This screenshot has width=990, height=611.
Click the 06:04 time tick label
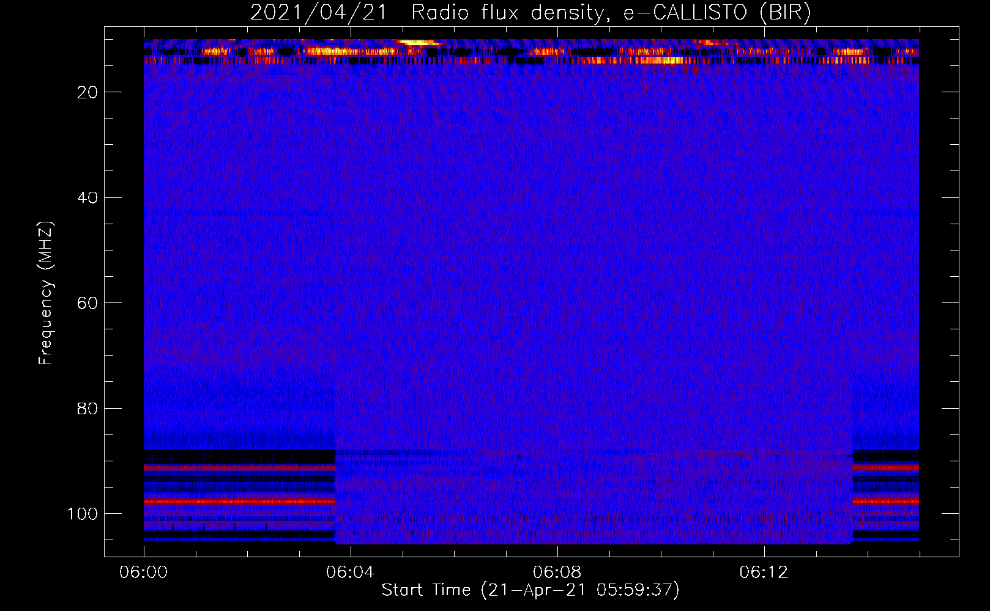pyautogui.click(x=350, y=573)
